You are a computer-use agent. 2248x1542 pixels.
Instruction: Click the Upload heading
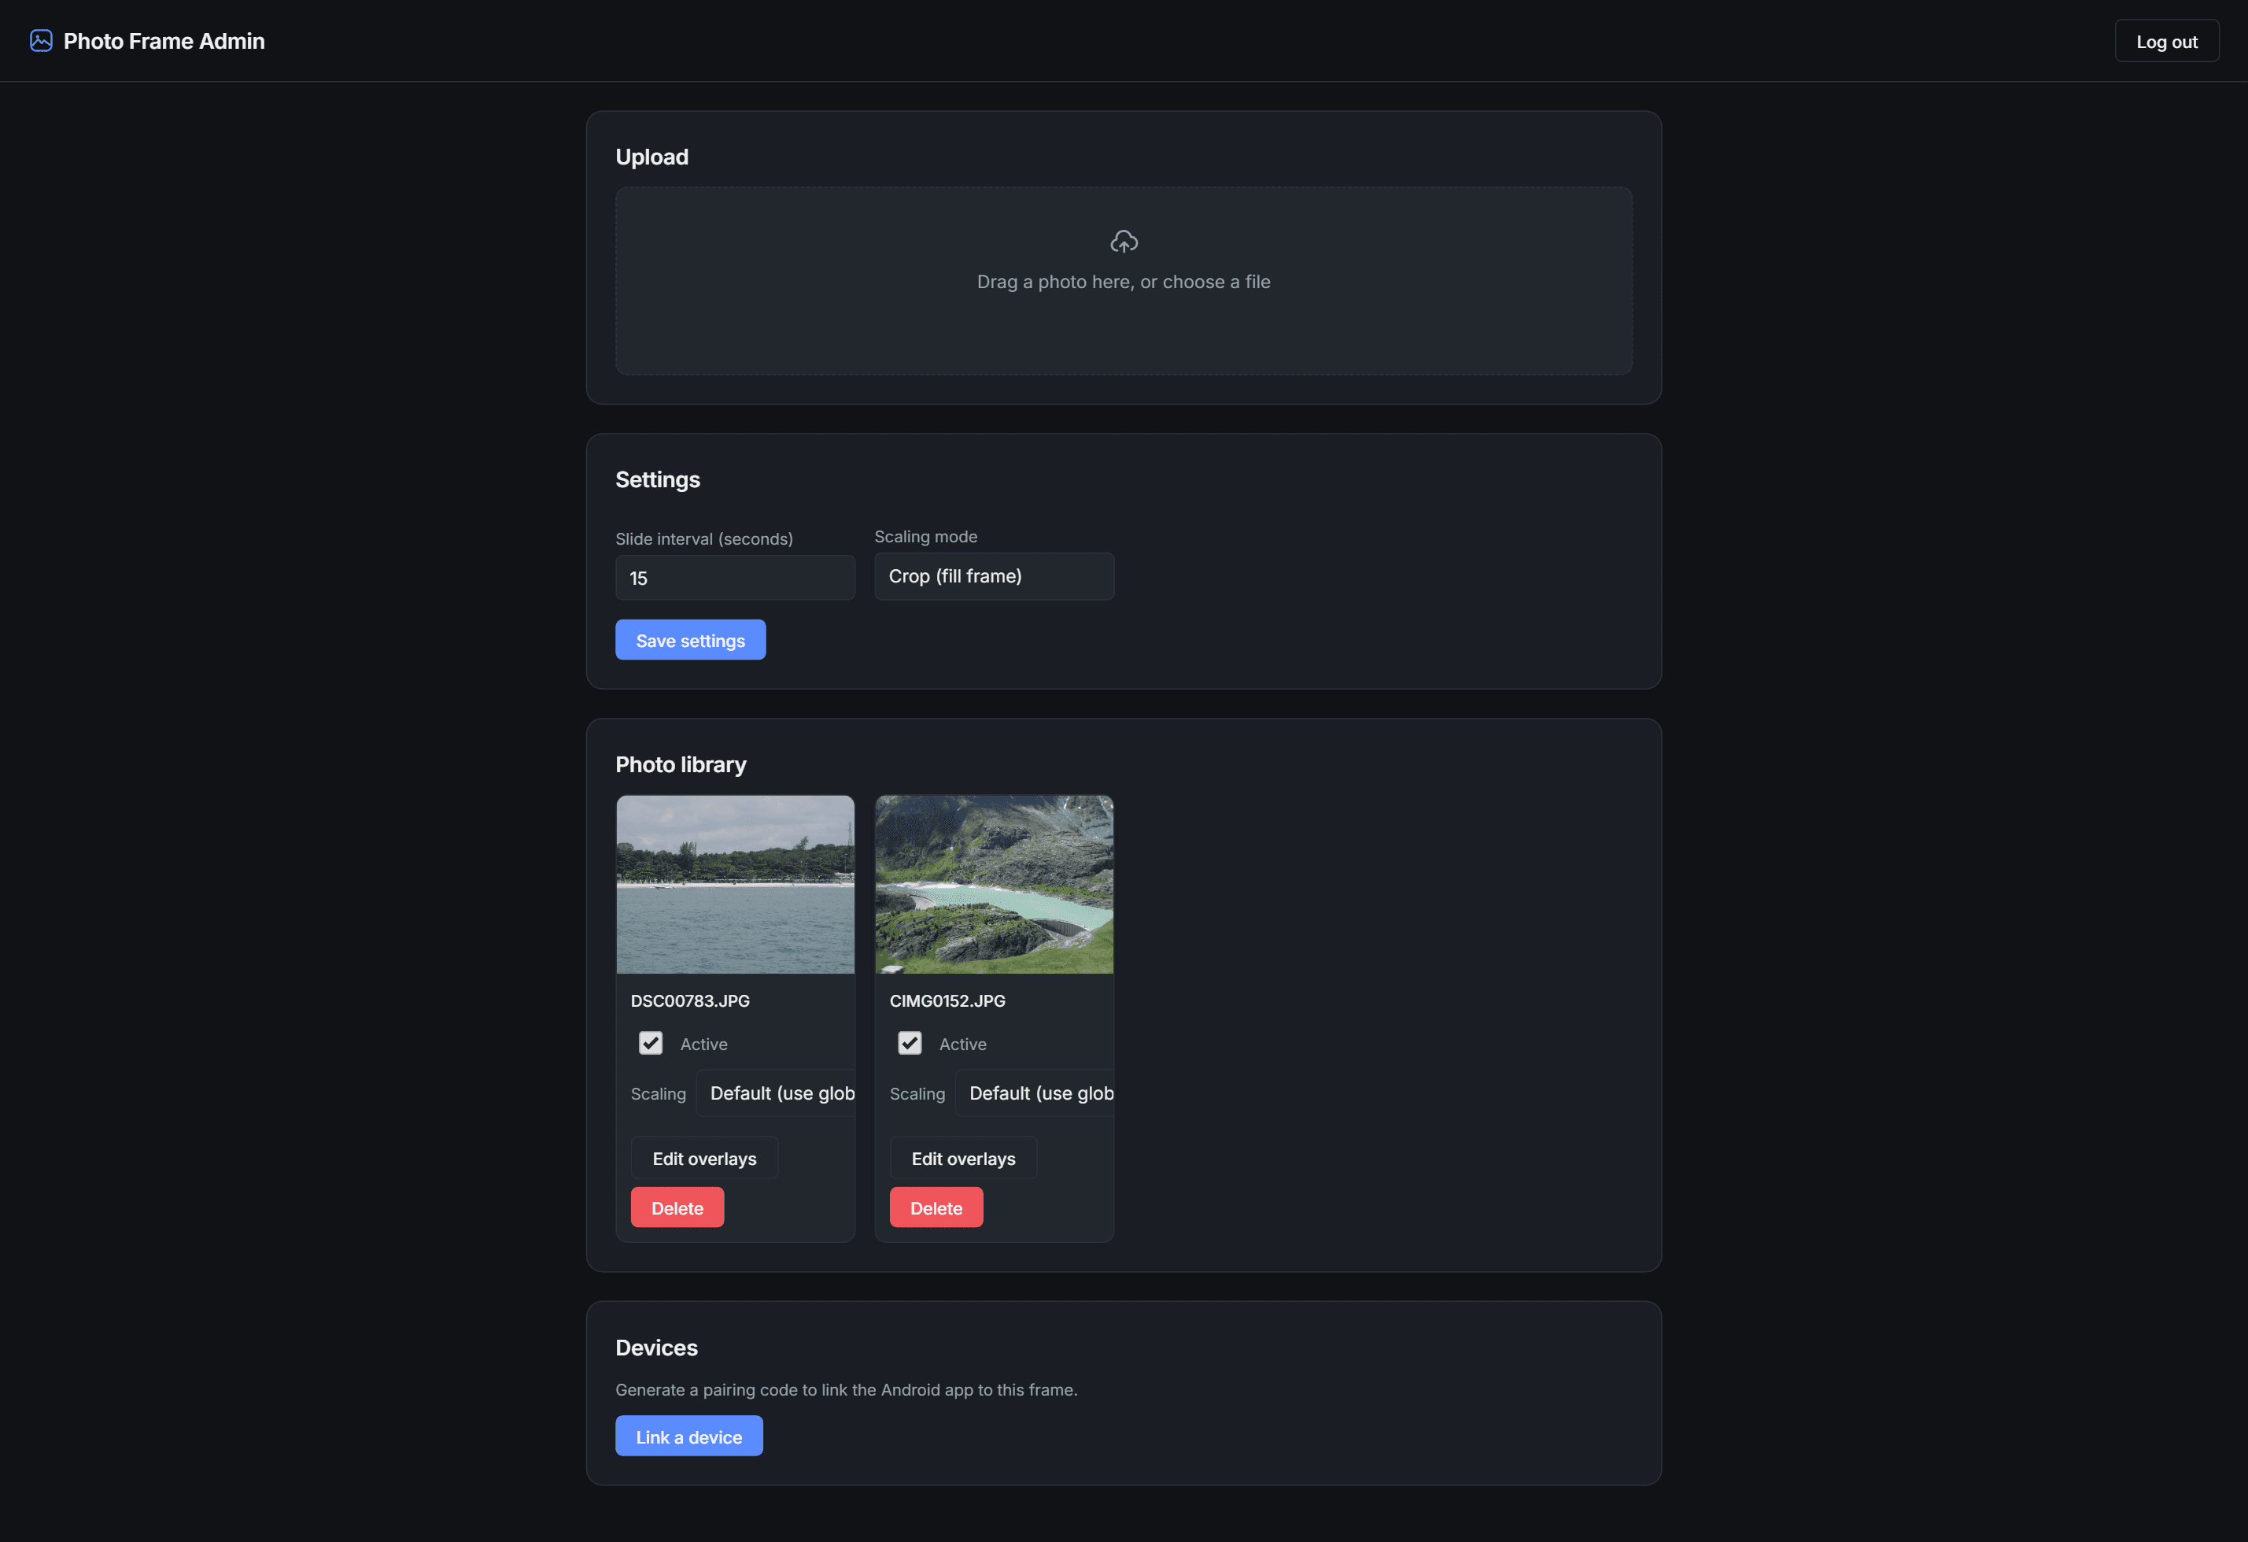tap(652, 157)
